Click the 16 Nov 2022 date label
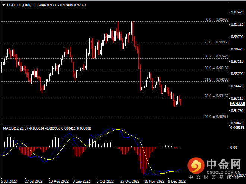Viewport: 246px width, 184px height. (154, 181)
